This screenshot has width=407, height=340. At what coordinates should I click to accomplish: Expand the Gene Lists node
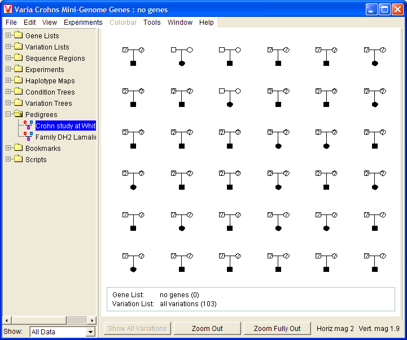pyautogui.click(x=8, y=35)
